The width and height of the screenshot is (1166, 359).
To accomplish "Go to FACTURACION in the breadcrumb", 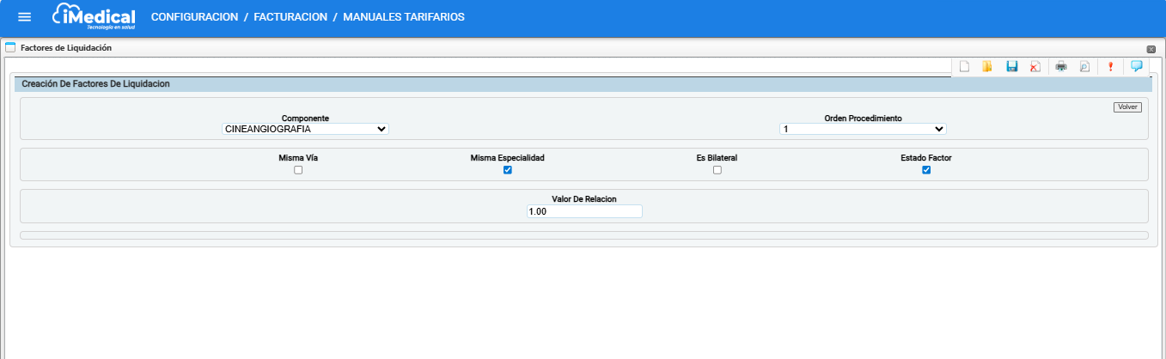I will point(290,17).
